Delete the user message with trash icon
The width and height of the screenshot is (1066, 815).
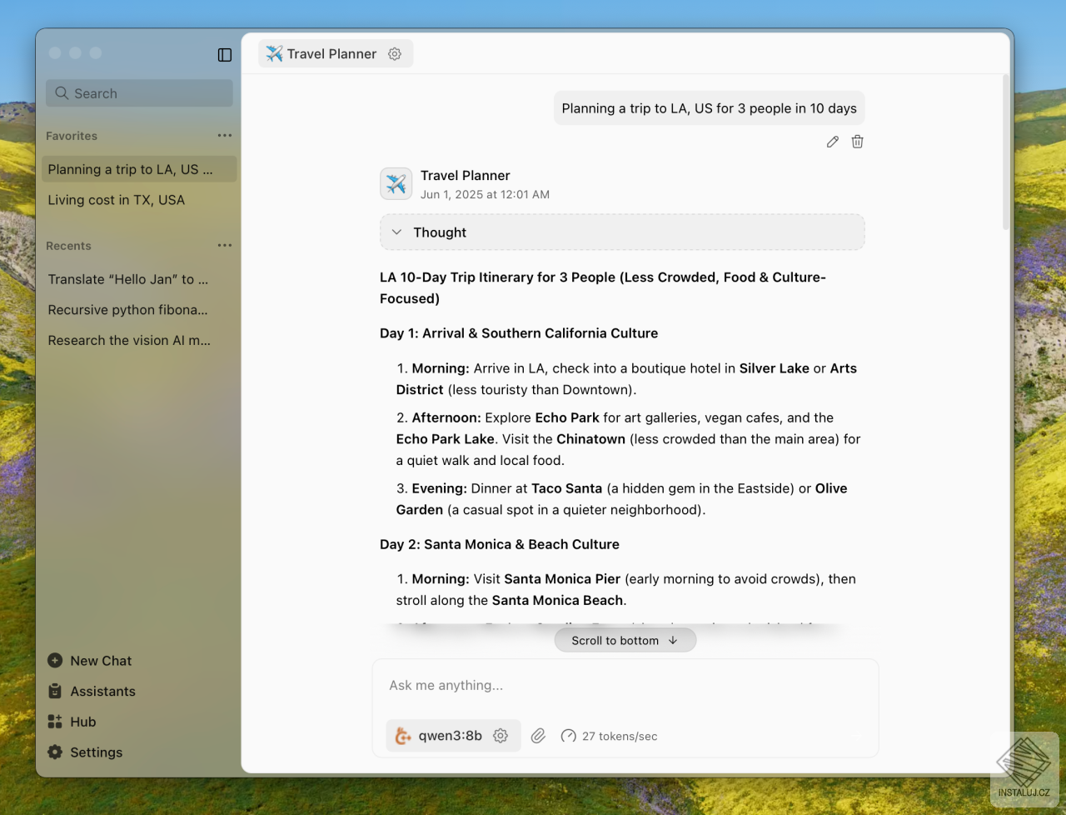tap(858, 142)
